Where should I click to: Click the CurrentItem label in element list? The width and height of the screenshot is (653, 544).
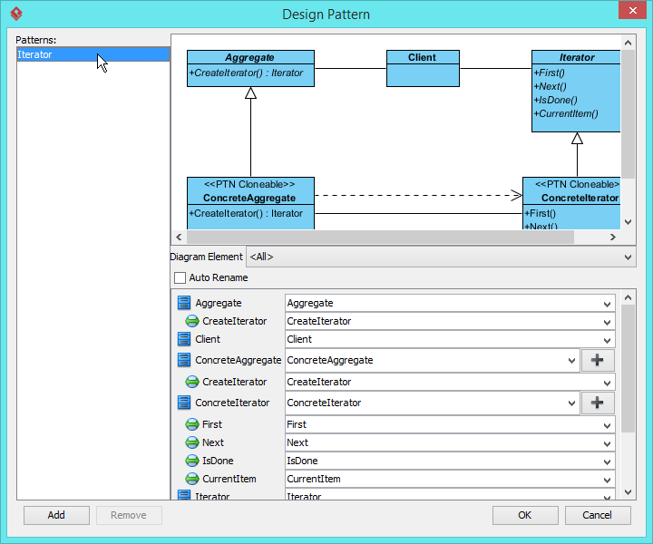(229, 479)
